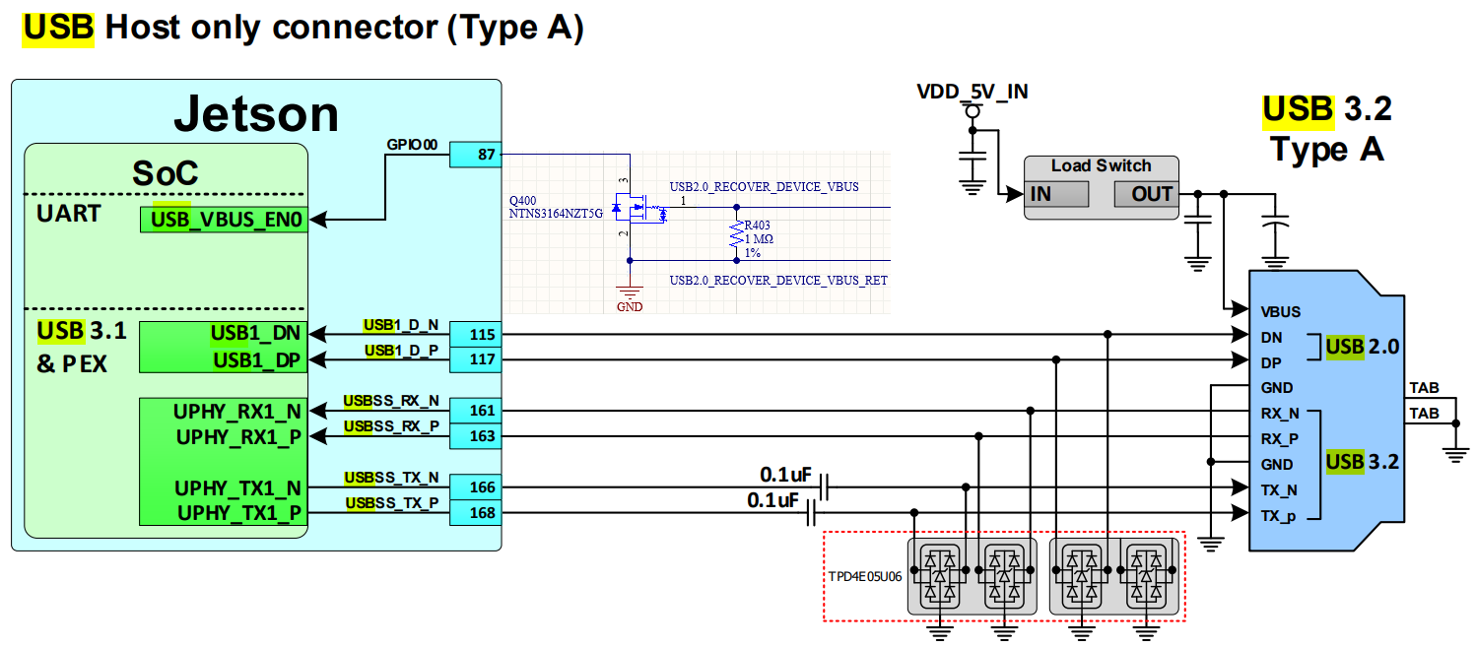Viewport: 1476px width, 648px height.
Task: Select the USB_VBUS_EN0 signal box
Action: pyautogui.click(x=223, y=221)
